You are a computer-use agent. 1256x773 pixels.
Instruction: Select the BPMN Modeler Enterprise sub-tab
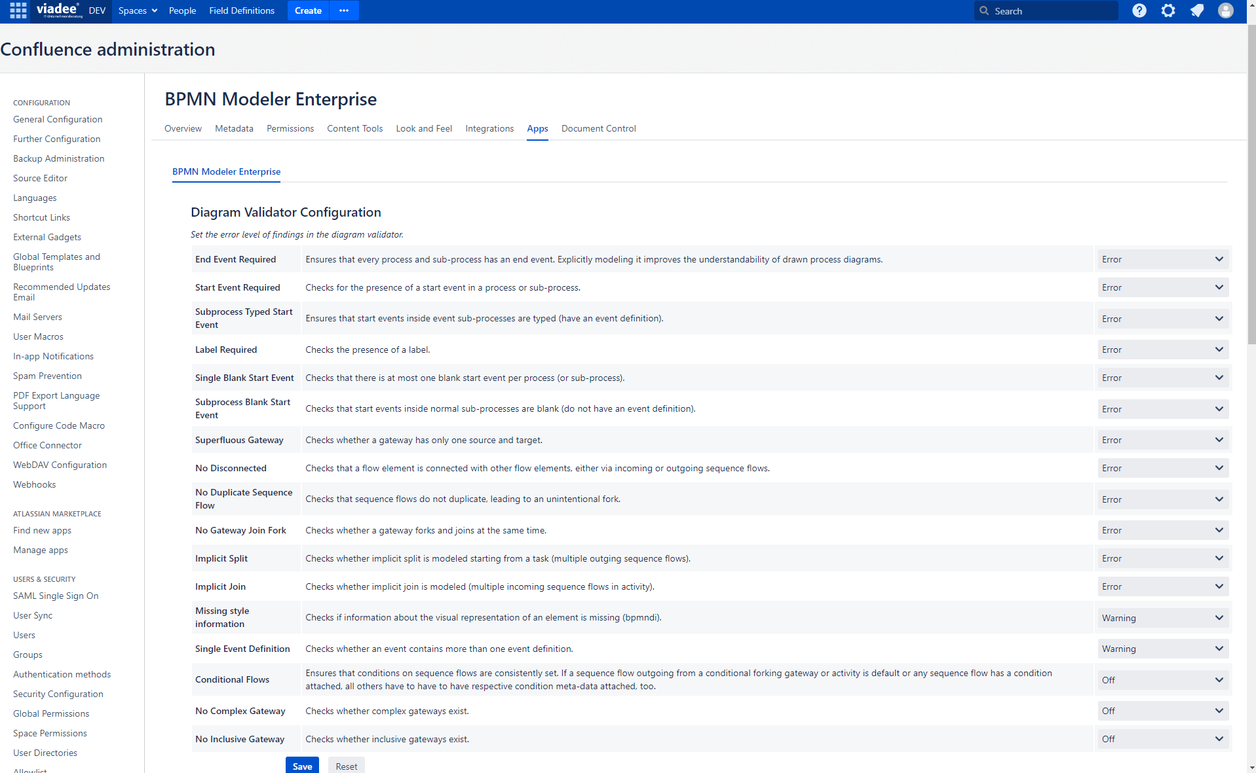pyautogui.click(x=226, y=171)
